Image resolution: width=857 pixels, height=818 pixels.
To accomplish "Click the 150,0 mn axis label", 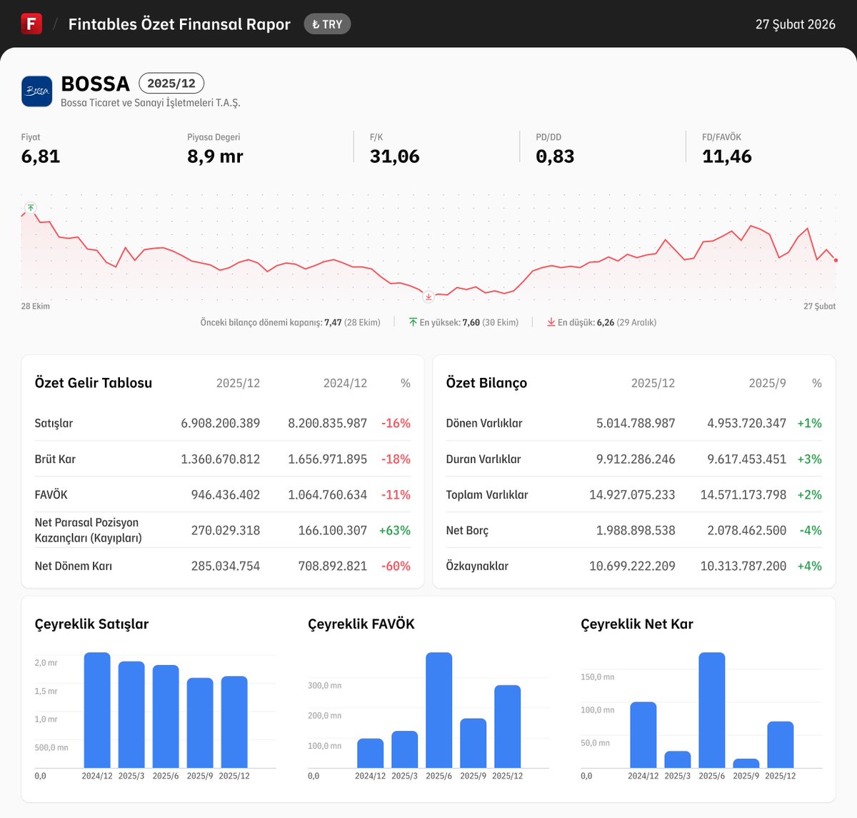I will click(x=598, y=677).
